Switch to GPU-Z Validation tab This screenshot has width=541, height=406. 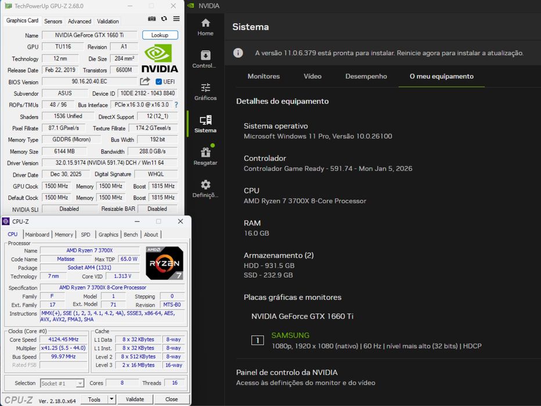tap(107, 21)
